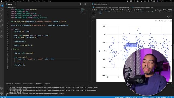Select the plot Pan tool
Viewport: 174px width, 98px height.
(162, 21)
